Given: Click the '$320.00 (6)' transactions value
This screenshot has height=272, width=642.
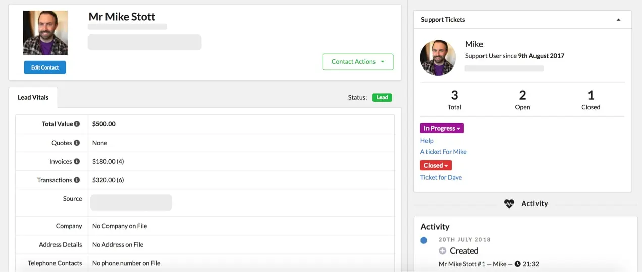Looking at the screenshot, I should click(108, 180).
